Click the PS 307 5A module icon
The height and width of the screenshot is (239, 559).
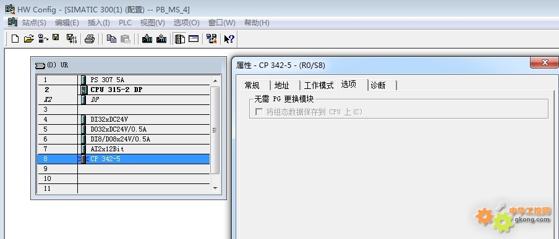click(83, 80)
